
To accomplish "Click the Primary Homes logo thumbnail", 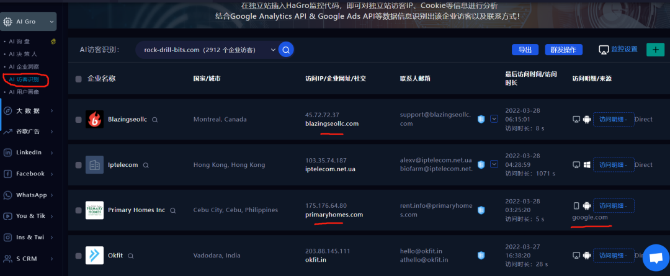I will (94, 210).
